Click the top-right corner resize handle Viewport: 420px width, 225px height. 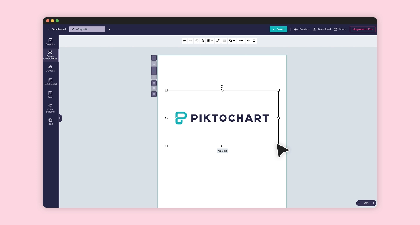(278, 90)
